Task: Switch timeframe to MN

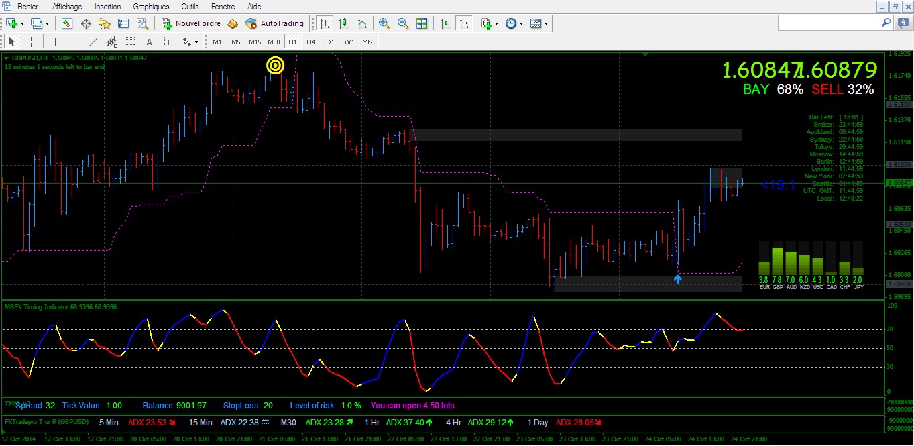Action: (x=367, y=42)
